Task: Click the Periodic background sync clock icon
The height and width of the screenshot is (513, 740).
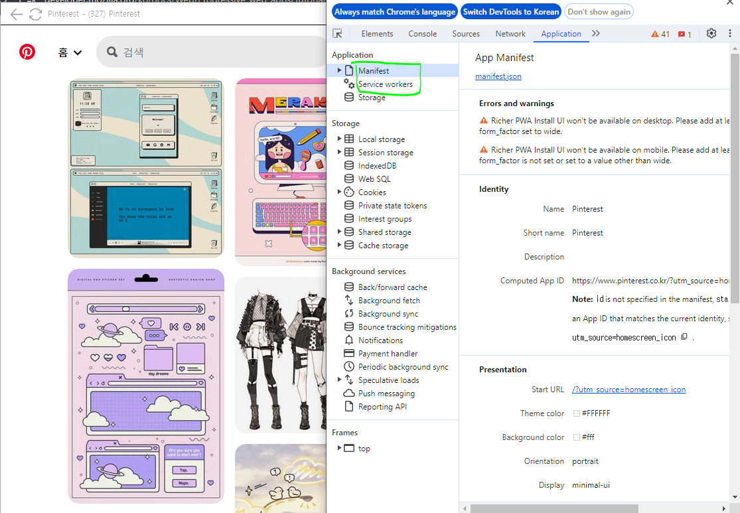Action: (x=349, y=366)
